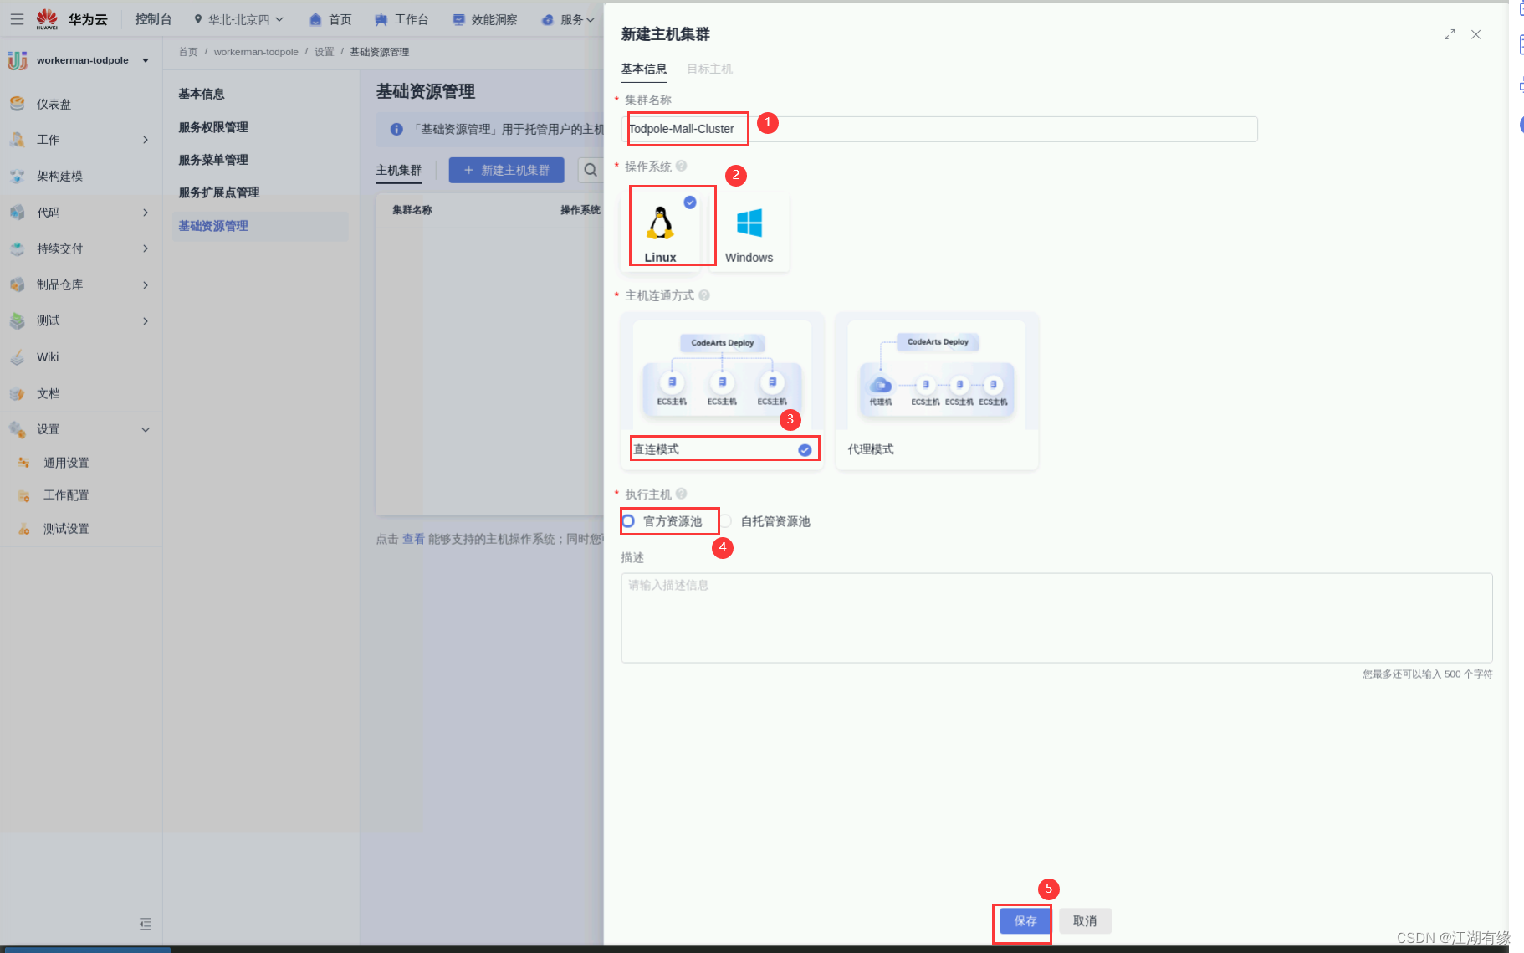Viewport: 1524px width, 953px height.
Task: Cancel the host cluster creation
Action: [x=1085, y=920]
